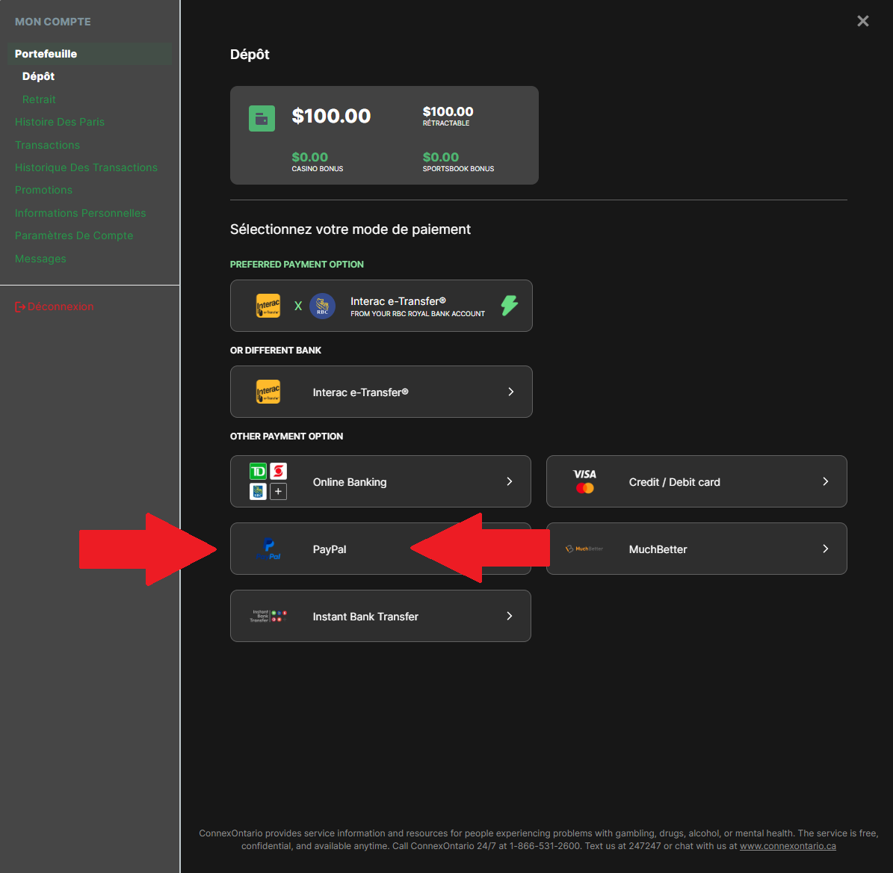
Task: Open the Messages section
Action: (40, 259)
